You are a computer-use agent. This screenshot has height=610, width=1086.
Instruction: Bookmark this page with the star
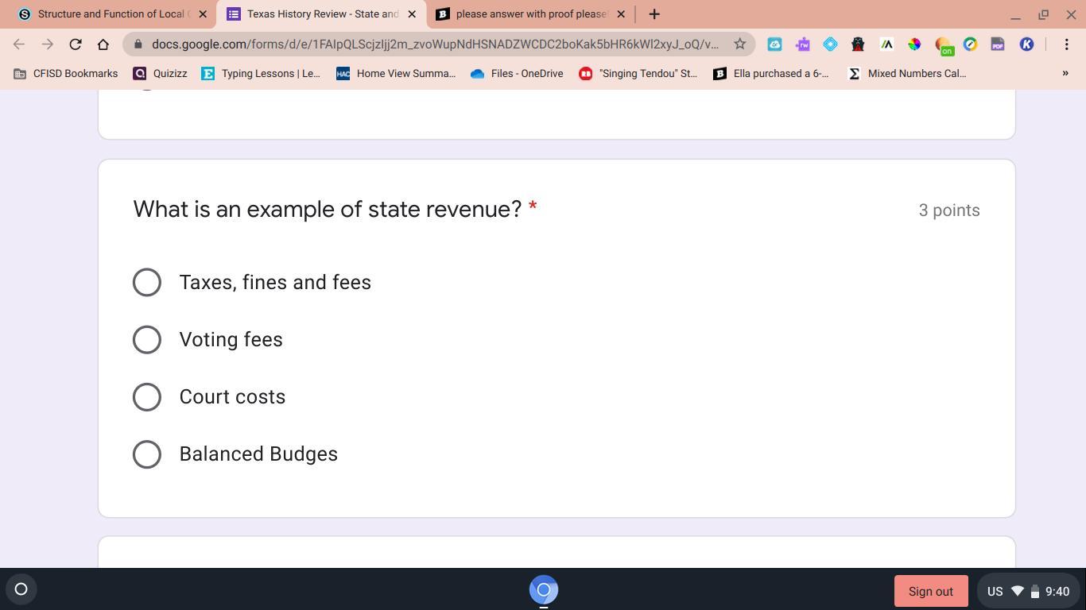click(740, 44)
